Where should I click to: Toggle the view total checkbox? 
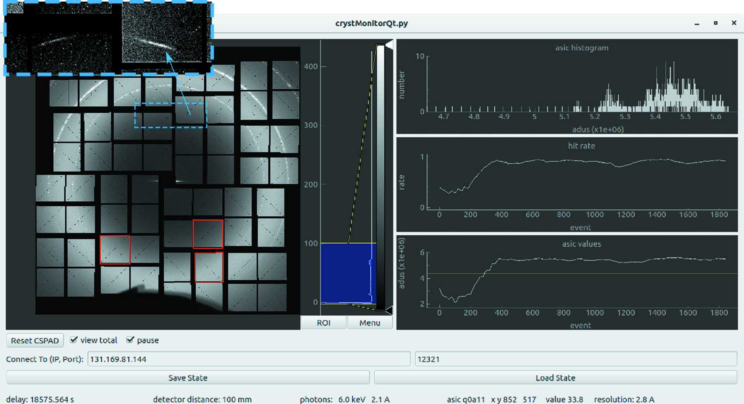[x=74, y=340]
